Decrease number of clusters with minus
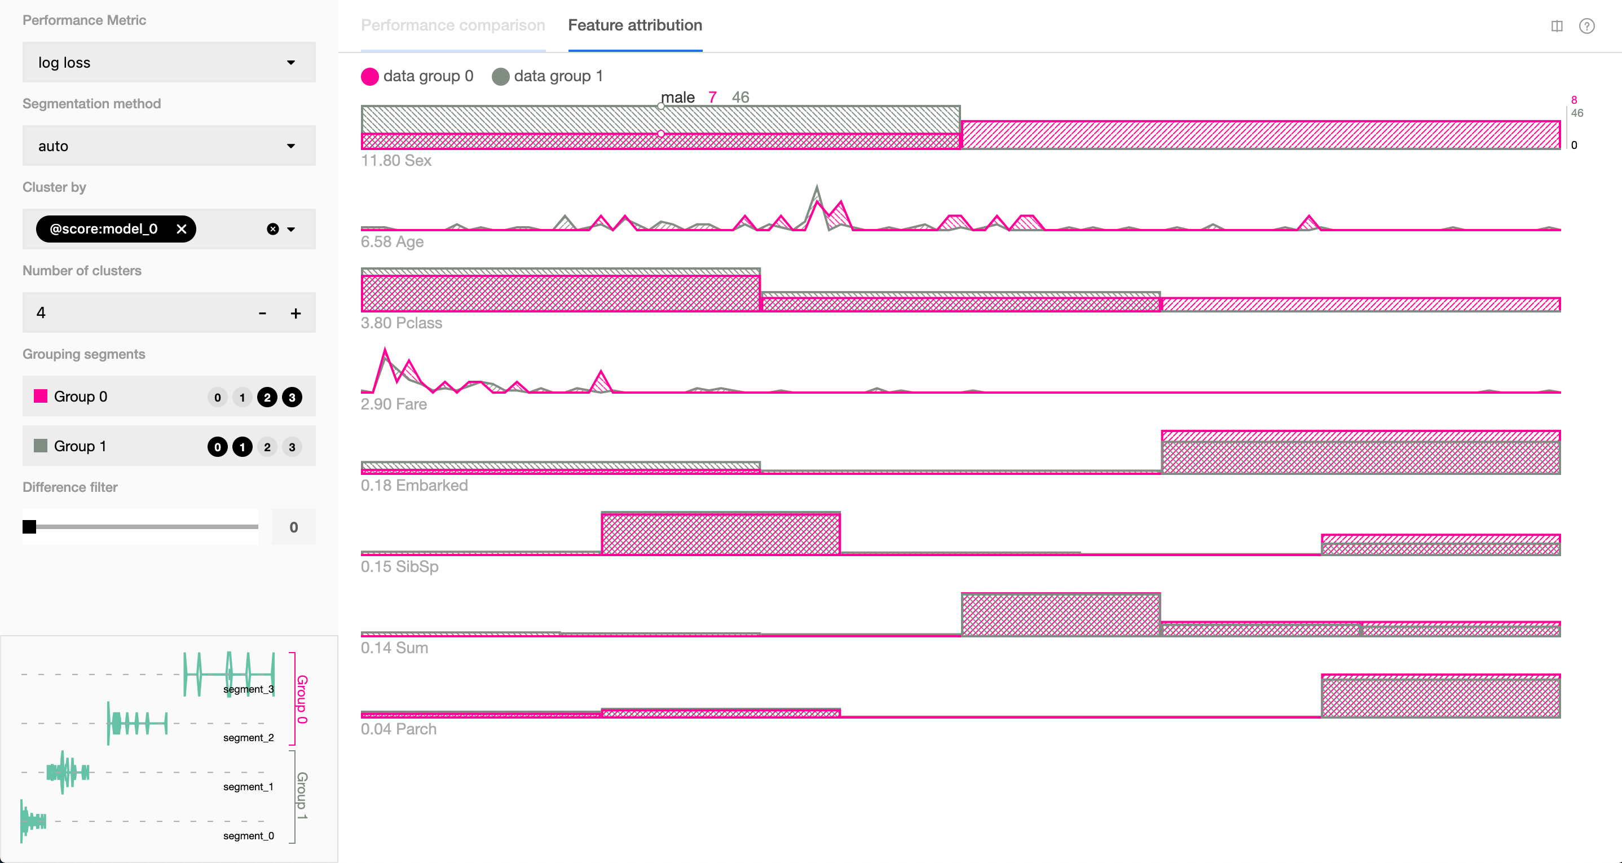 pyautogui.click(x=263, y=313)
